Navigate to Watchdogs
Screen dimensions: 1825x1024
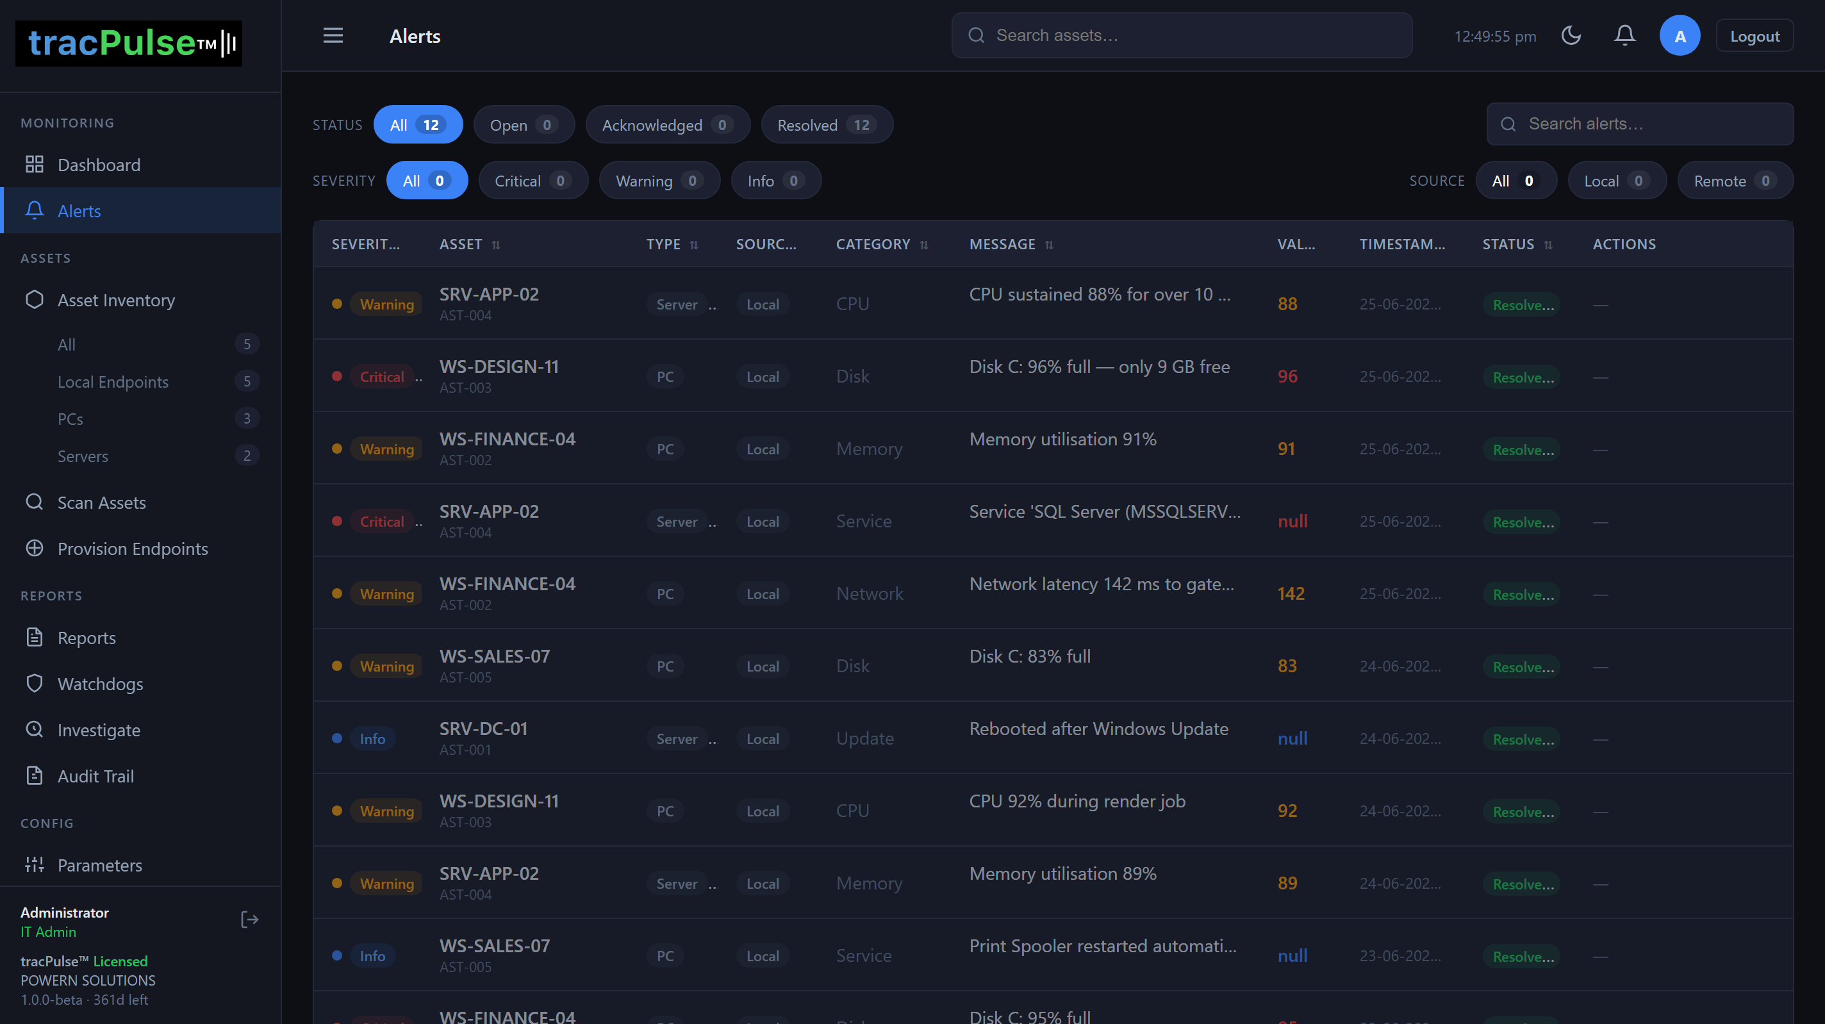coord(142,684)
